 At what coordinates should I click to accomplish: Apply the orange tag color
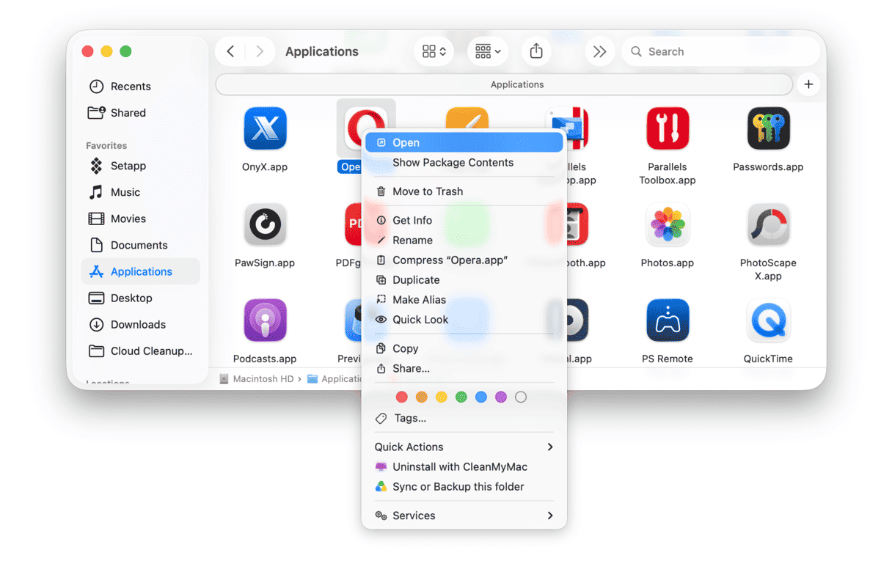(x=421, y=397)
